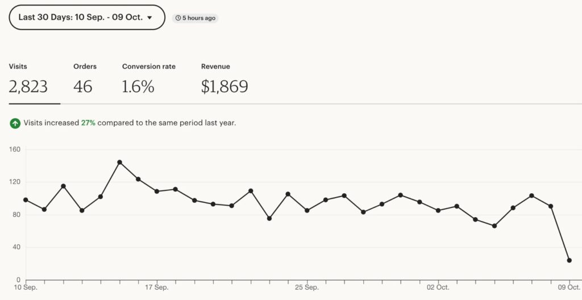
Task: Open the Last 30 Days date range dropdown
Action: tap(86, 18)
